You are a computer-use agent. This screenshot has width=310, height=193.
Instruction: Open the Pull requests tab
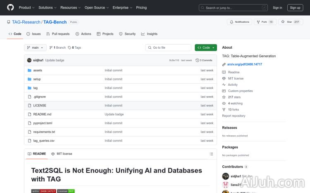tap(58, 34)
